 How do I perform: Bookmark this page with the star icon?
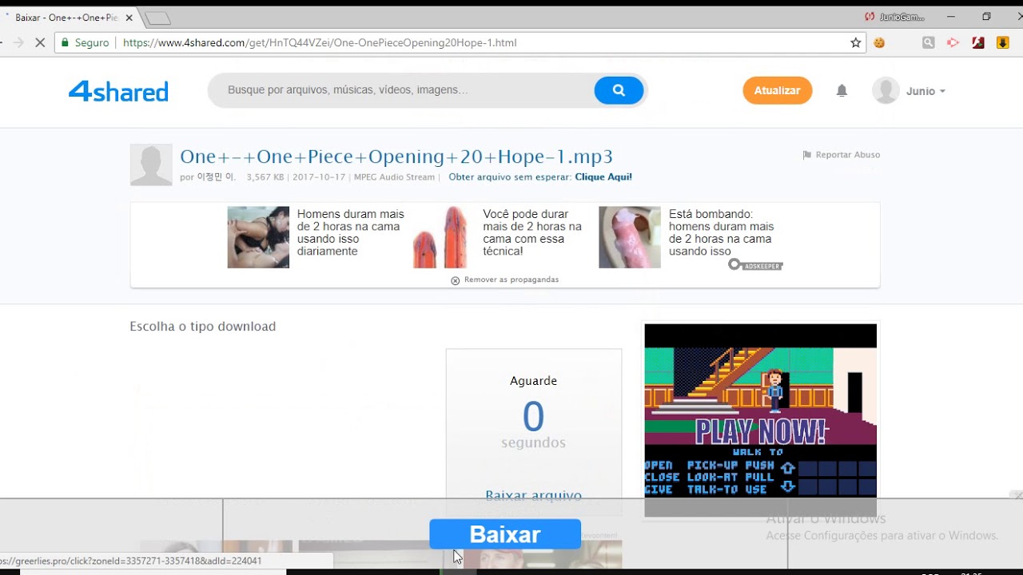click(x=855, y=42)
